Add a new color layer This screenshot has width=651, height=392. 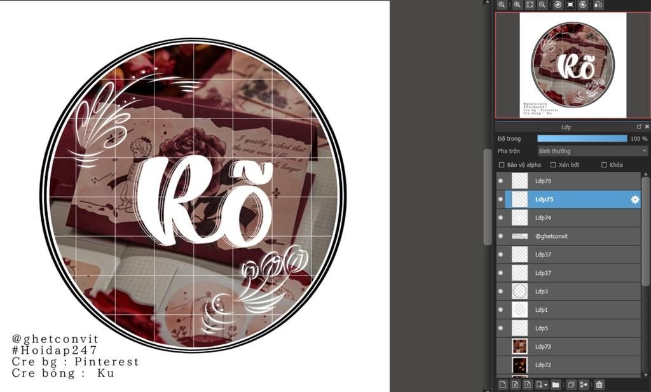(503, 384)
